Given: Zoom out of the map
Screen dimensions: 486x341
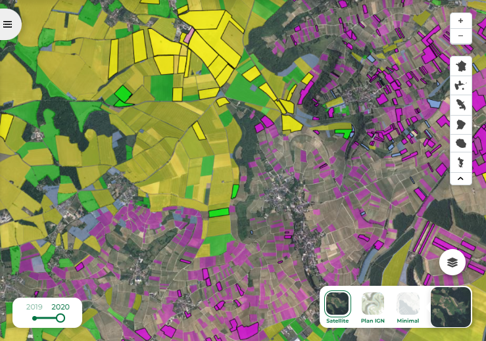Looking at the screenshot, I should (x=460, y=35).
